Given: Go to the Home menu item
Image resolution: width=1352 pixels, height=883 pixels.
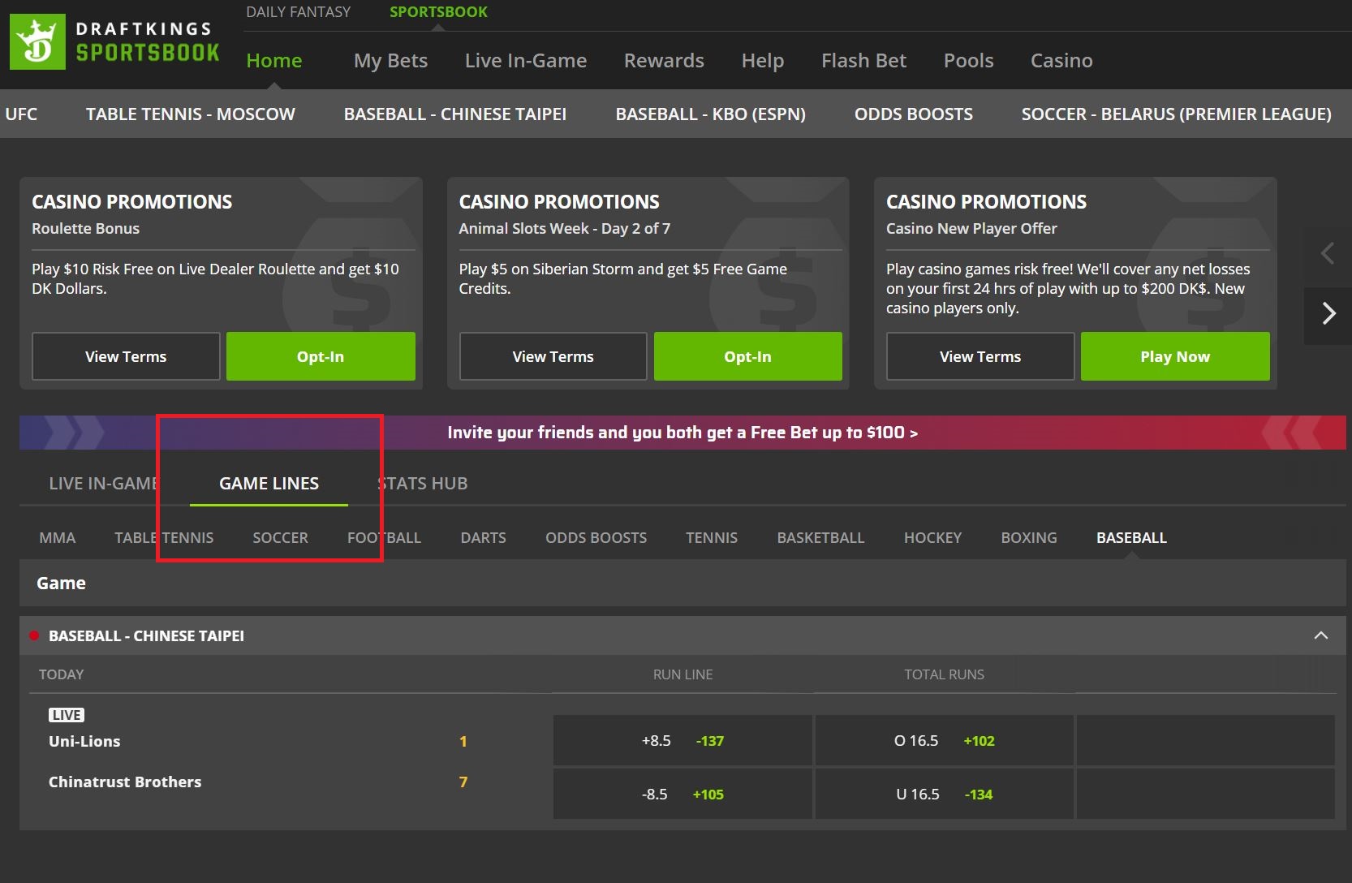Looking at the screenshot, I should 274,61.
